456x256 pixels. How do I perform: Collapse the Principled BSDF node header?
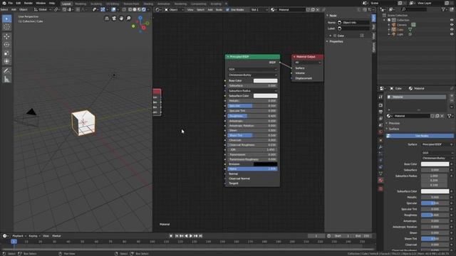(x=228, y=57)
